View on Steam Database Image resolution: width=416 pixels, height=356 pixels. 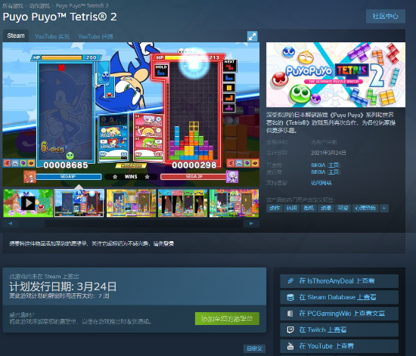click(340, 297)
